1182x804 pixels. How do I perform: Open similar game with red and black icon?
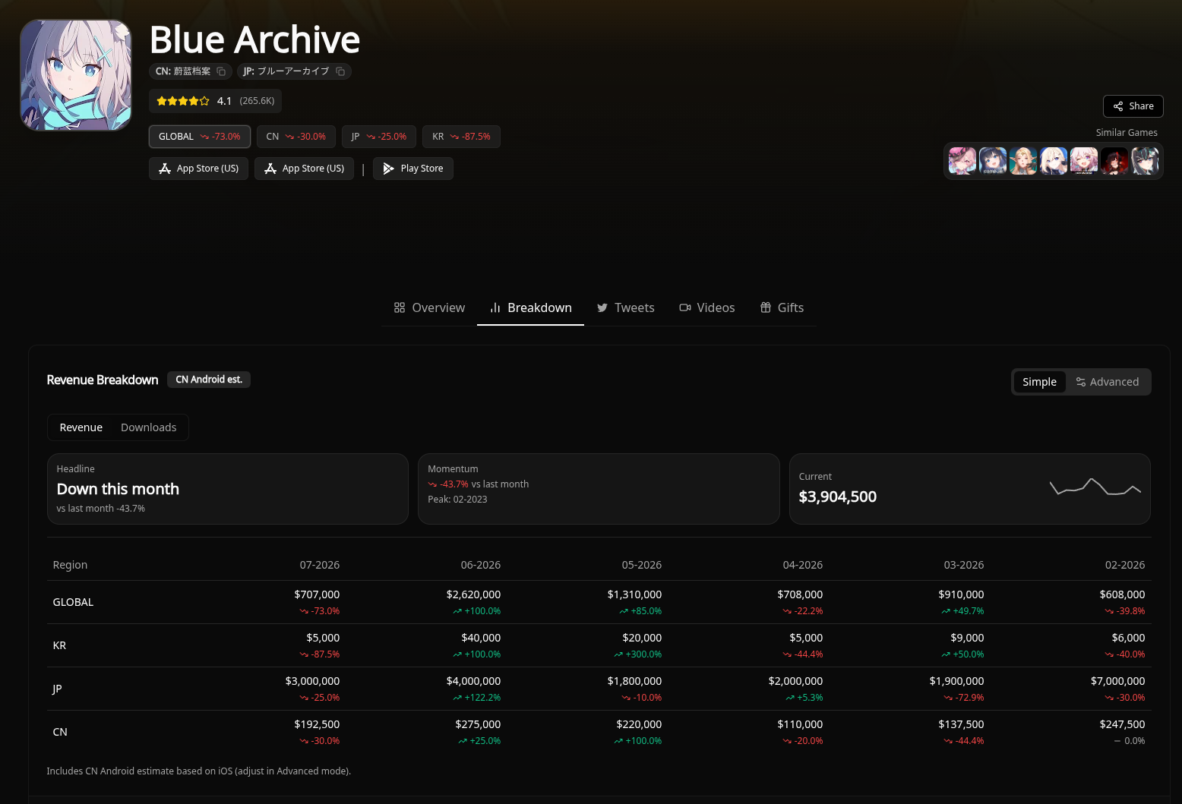(1114, 161)
